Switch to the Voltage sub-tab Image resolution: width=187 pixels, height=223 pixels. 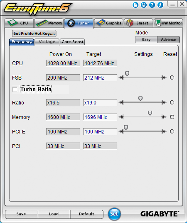point(47,42)
